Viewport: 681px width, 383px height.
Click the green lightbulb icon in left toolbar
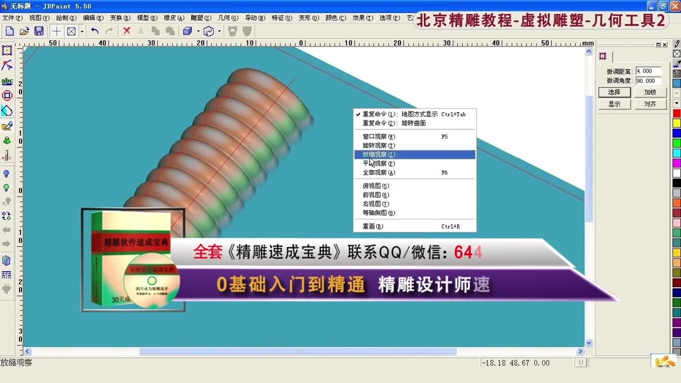point(8,188)
